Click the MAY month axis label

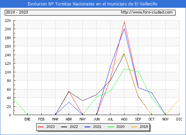coord(83,119)
